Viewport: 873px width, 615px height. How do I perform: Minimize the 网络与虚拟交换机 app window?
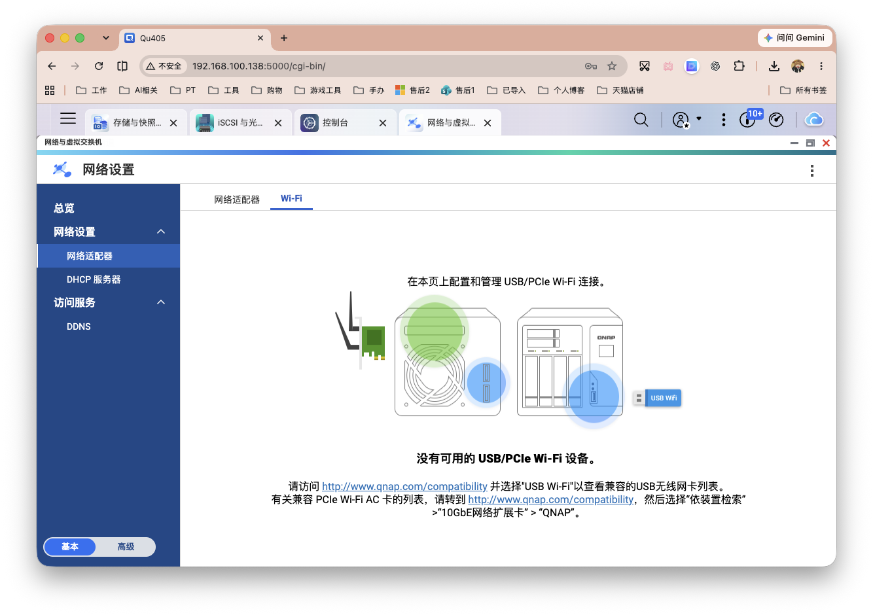(794, 143)
